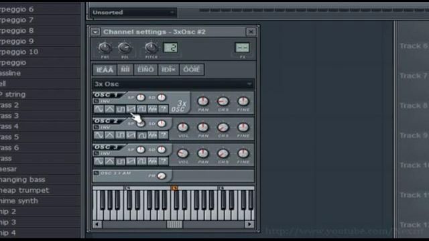Select saw wave shape for OSC 2

coord(131,135)
